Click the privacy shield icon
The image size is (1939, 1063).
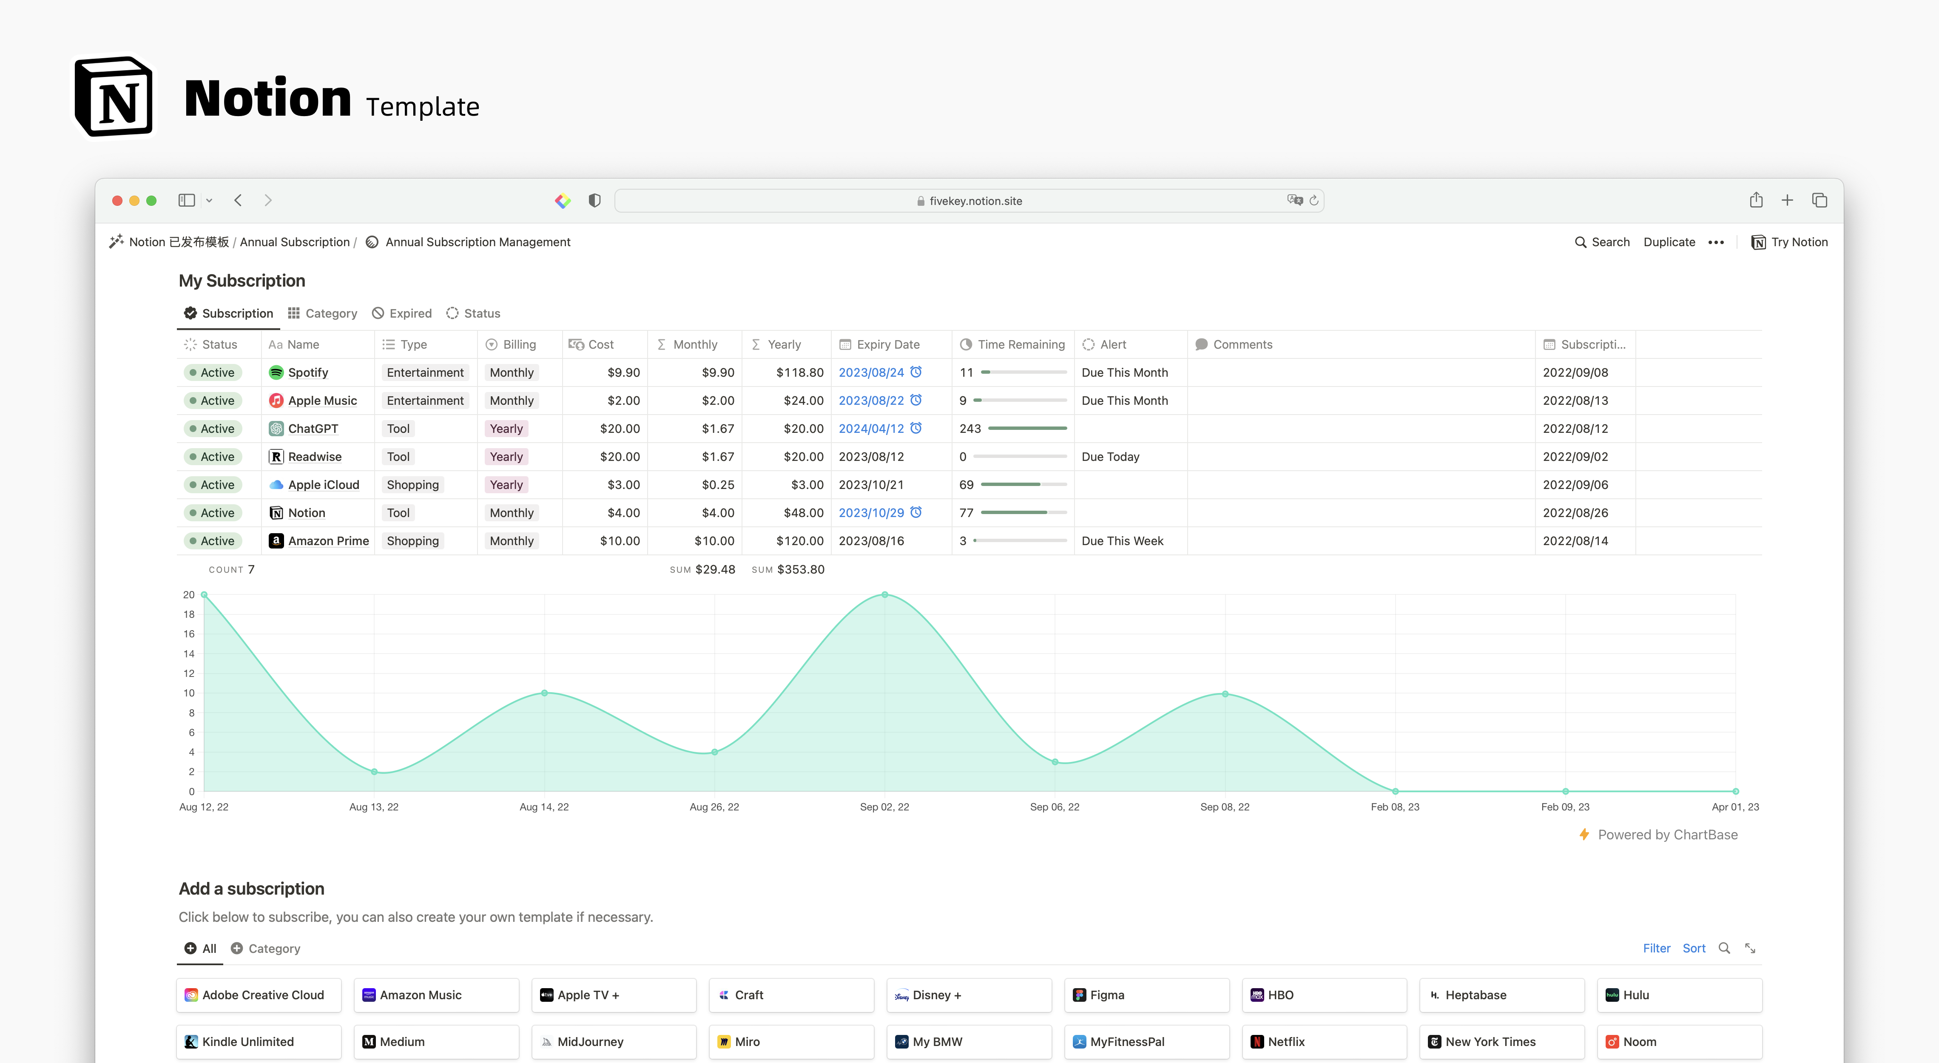pyautogui.click(x=594, y=200)
